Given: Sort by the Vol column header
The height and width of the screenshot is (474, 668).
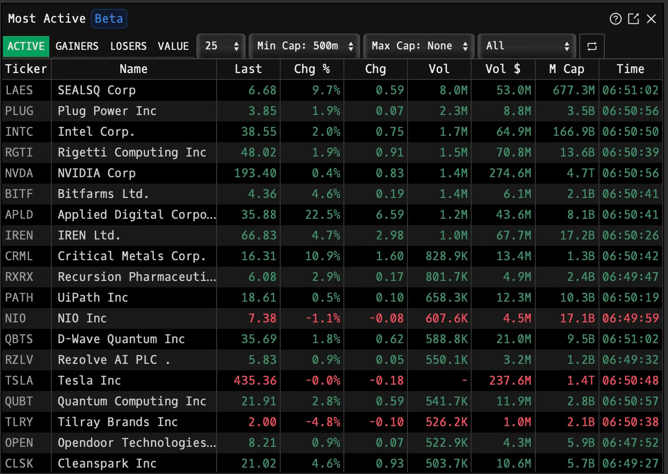Looking at the screenshot, I should pyautogui.click(x=439, y=69).
